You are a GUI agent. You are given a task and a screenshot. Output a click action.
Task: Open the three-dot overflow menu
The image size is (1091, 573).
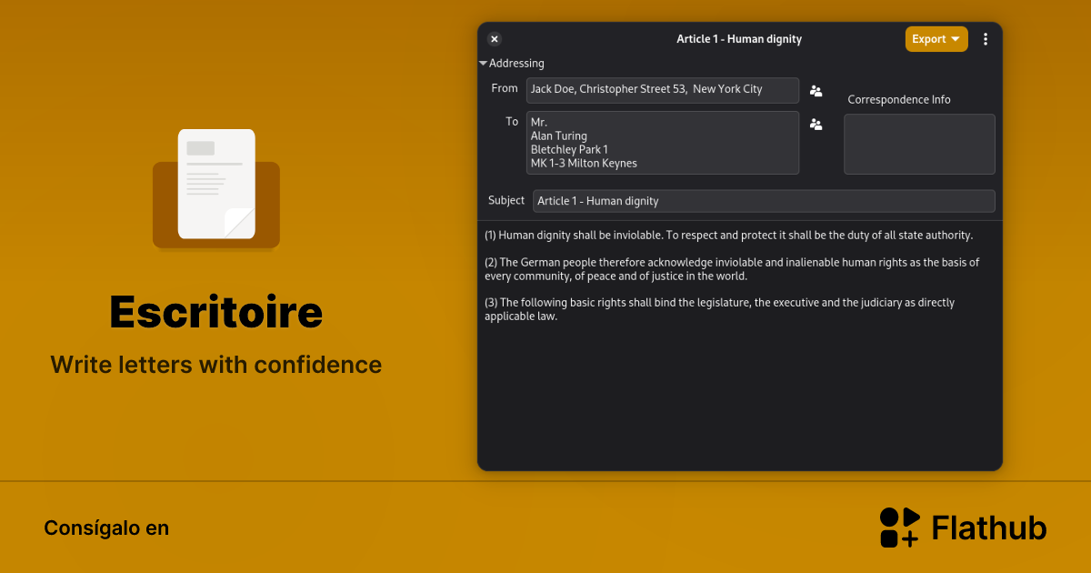coord(986,38)
